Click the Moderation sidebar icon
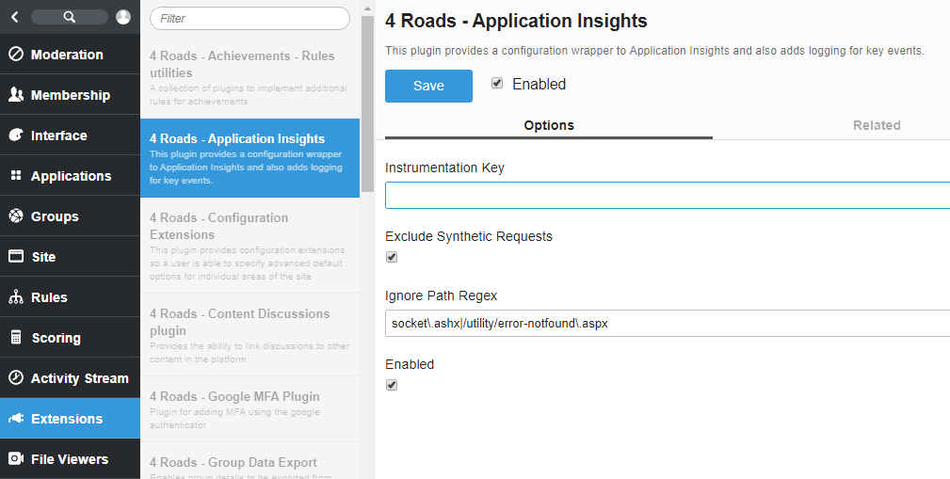 15,55
